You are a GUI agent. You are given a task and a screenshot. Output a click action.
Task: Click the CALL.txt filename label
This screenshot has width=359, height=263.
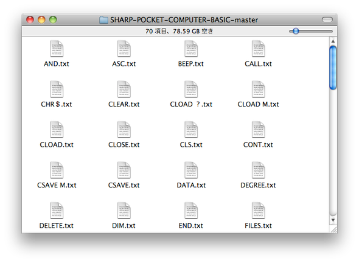click(x=258, y=64)
